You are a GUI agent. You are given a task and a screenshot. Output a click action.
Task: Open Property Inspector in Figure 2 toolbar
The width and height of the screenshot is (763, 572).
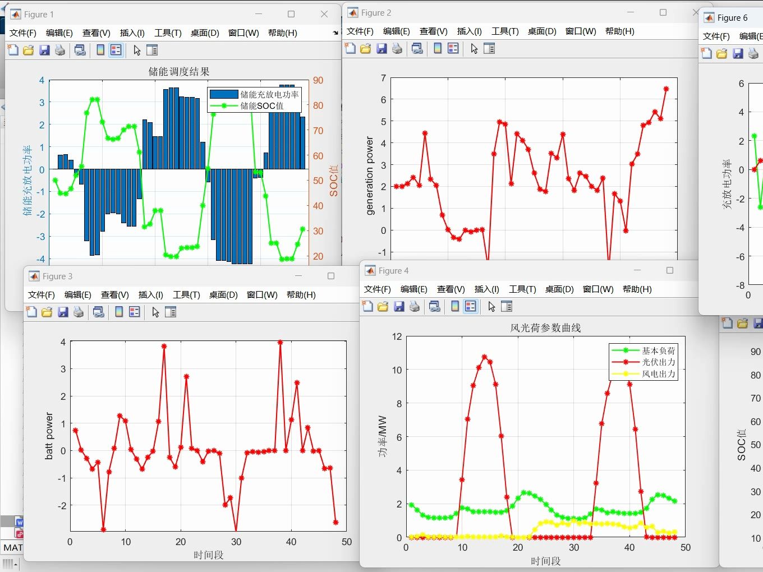click(489, 48)
